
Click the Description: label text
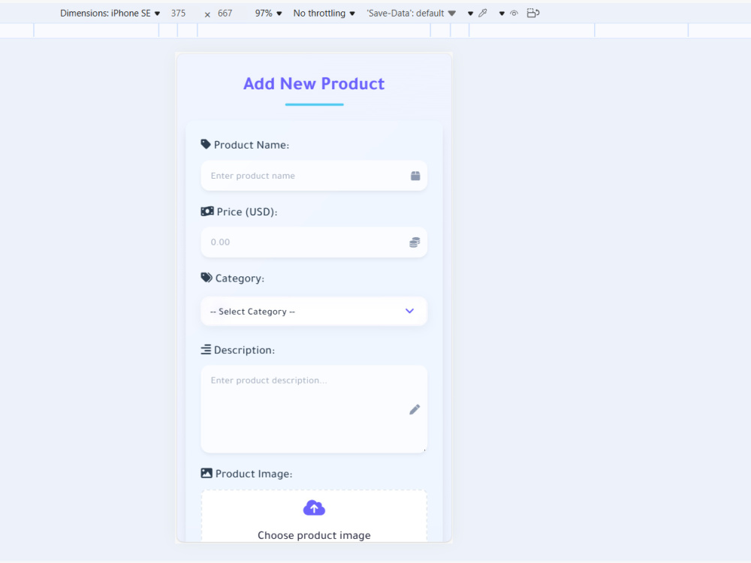coord(244,350)
